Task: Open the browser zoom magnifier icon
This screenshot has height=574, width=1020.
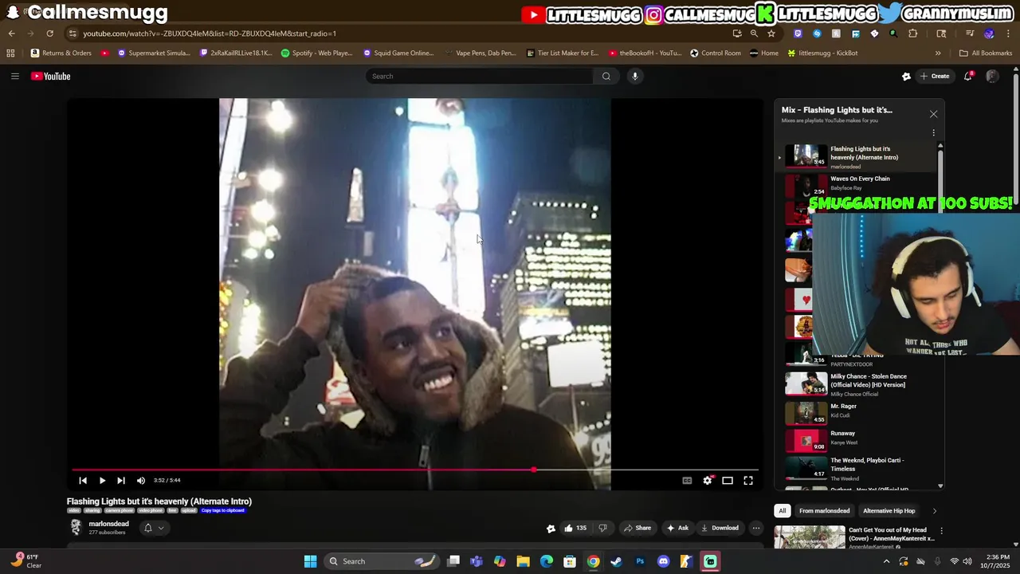Action: [x=754, y=33]
